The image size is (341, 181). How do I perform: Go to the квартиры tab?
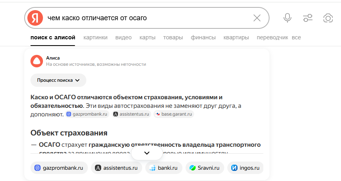pyautogui.click(x=236, y=37)
